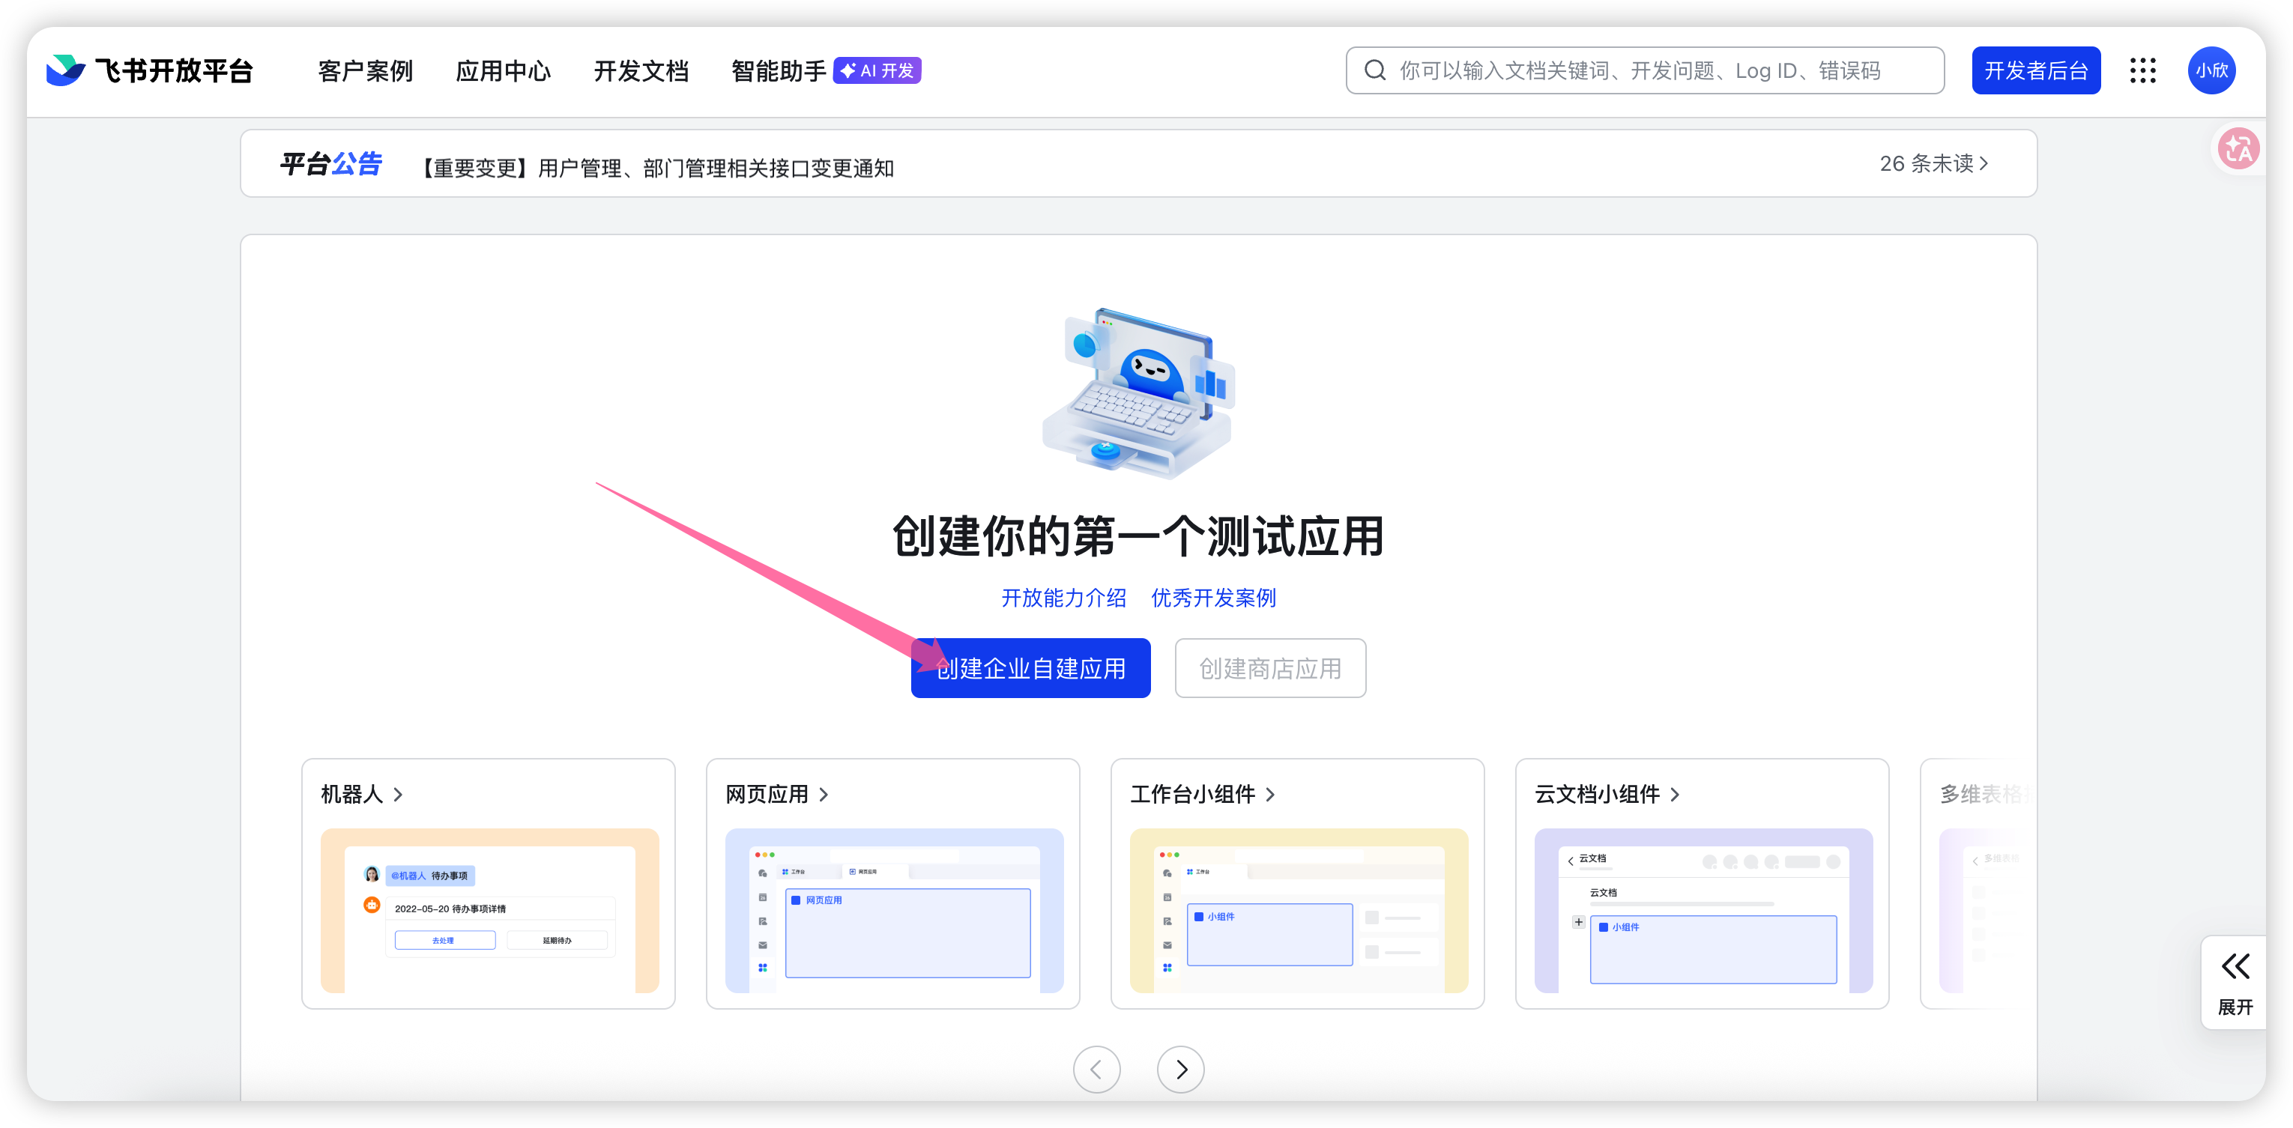
Task: Expand the 展开 side panel
Action: pyautogui.click(x=2235, y=982)
